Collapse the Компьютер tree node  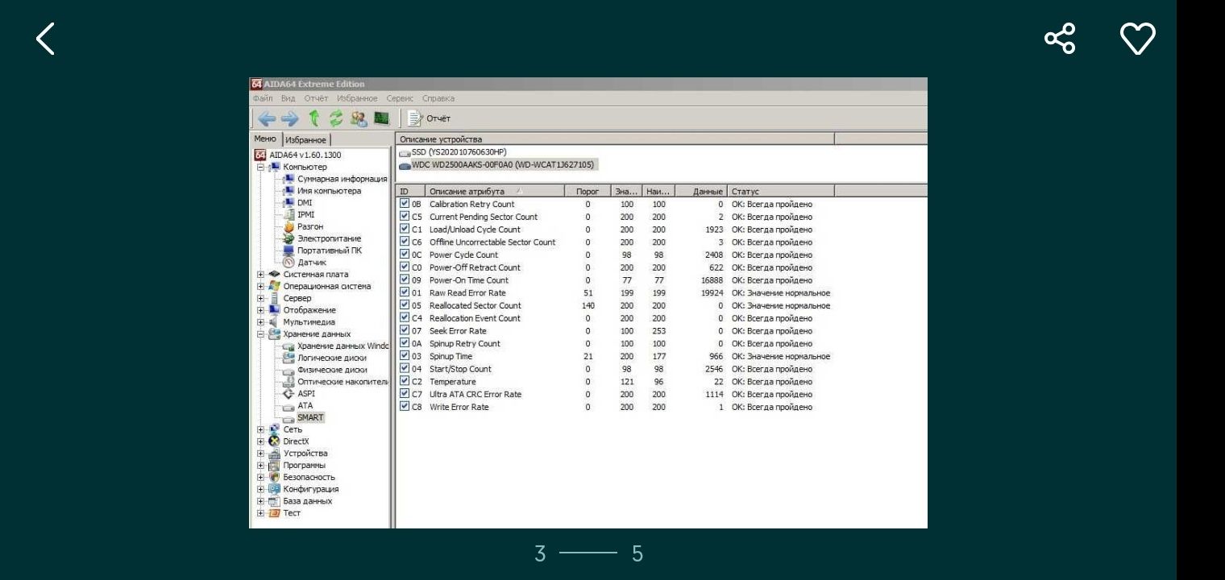260,167
